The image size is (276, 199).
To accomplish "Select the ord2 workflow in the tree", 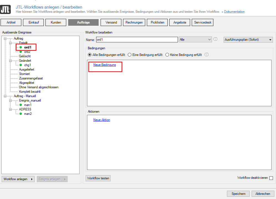I will [27, 52].
